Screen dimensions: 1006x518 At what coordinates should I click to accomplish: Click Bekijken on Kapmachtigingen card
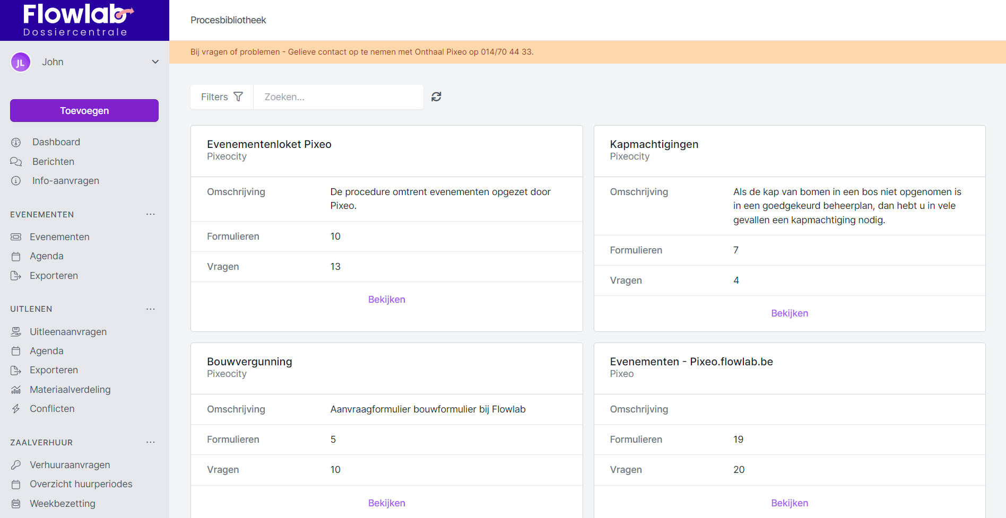(x=789, y=313)
